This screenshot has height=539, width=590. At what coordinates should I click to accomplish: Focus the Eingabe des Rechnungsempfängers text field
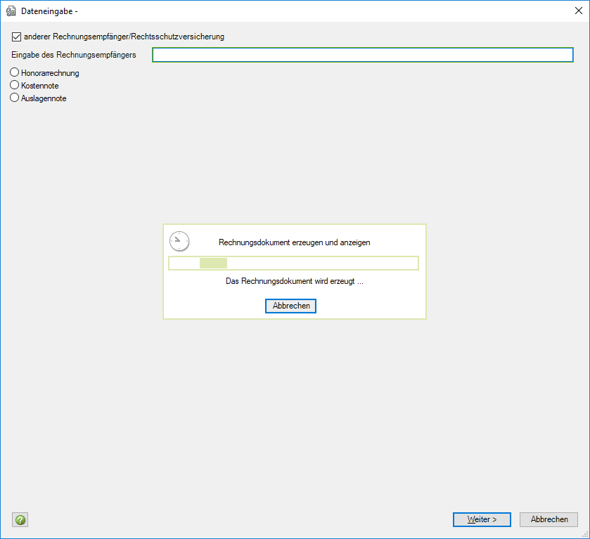362,55
